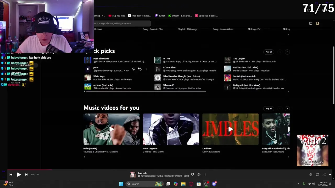Click So Sick (Instrumental) cover art
Image resolution: width=335 pixels, height=188 pixels.
tap(227, 78)
